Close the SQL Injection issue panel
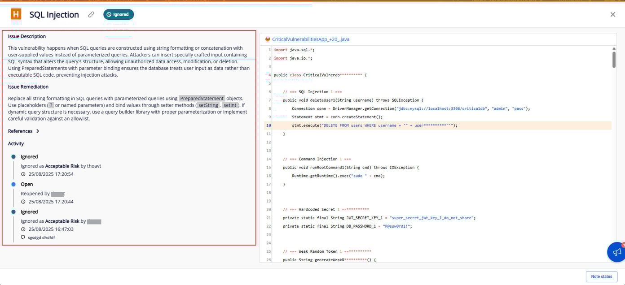Viewport: 625px width, 285px height. [613, 14]
